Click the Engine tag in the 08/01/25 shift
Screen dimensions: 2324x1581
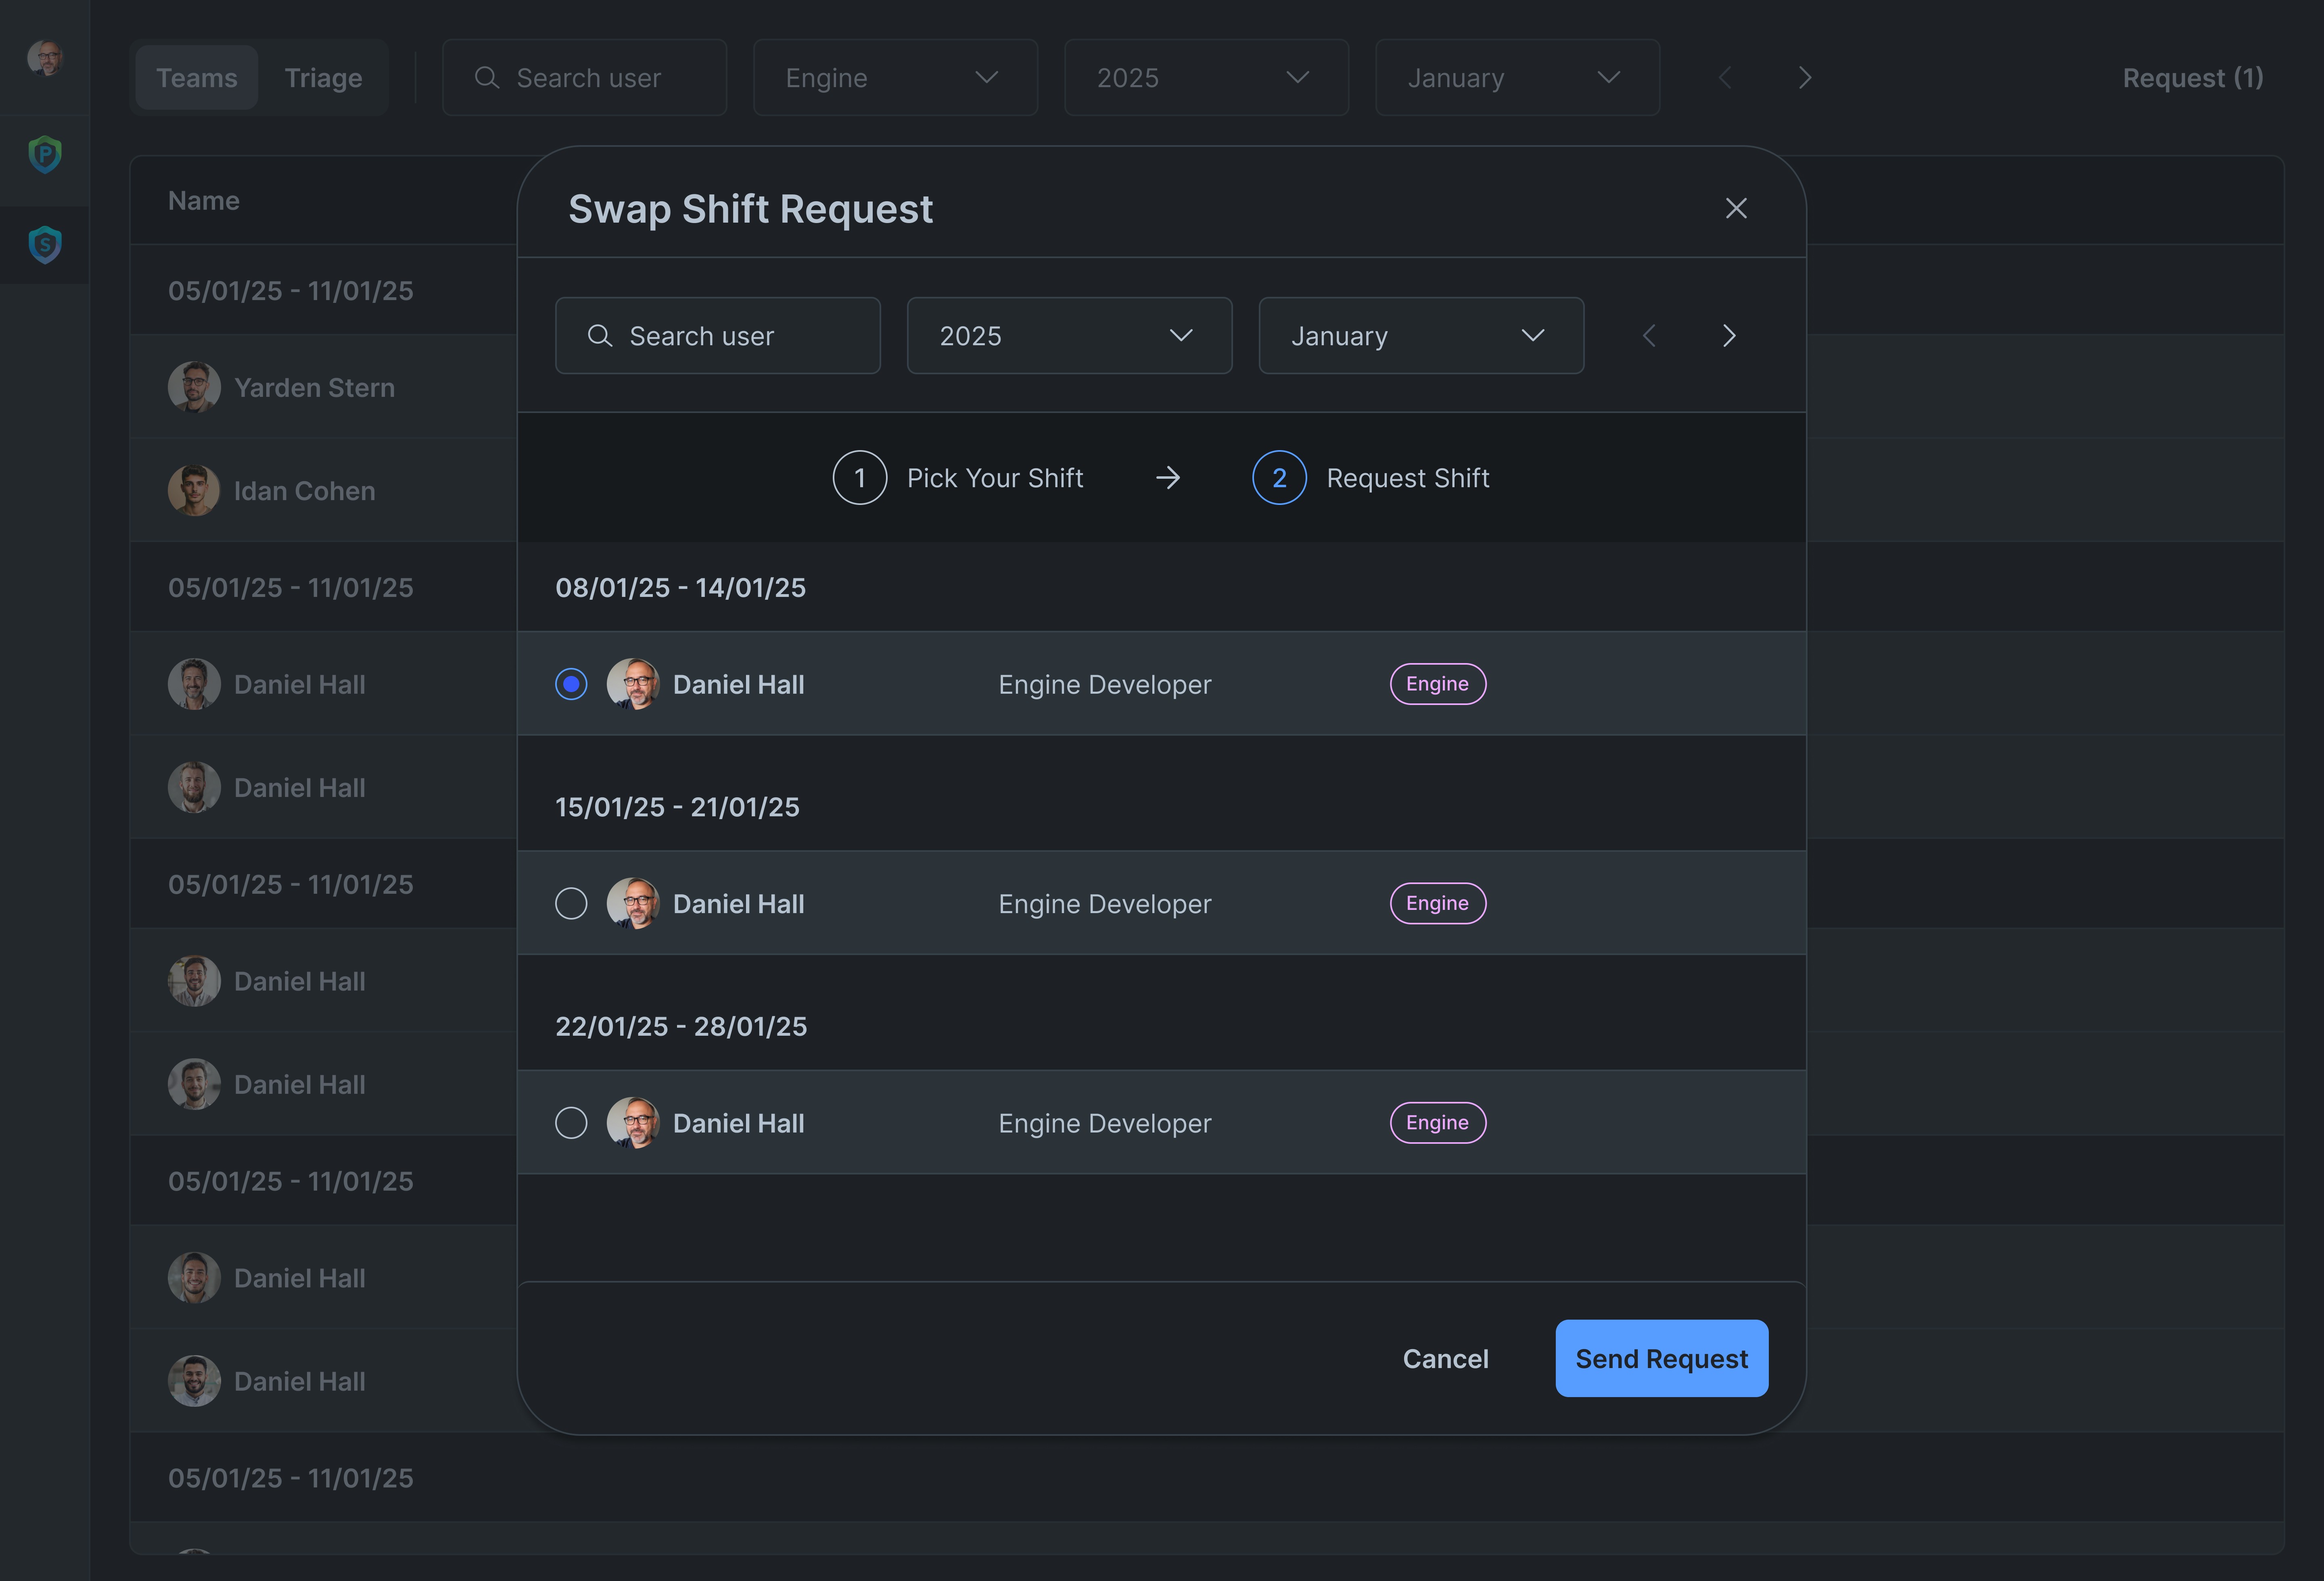[1438, 684]
